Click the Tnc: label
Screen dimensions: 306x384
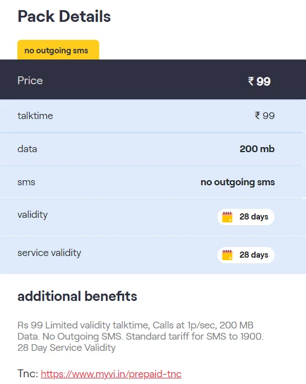click(27, 374)
